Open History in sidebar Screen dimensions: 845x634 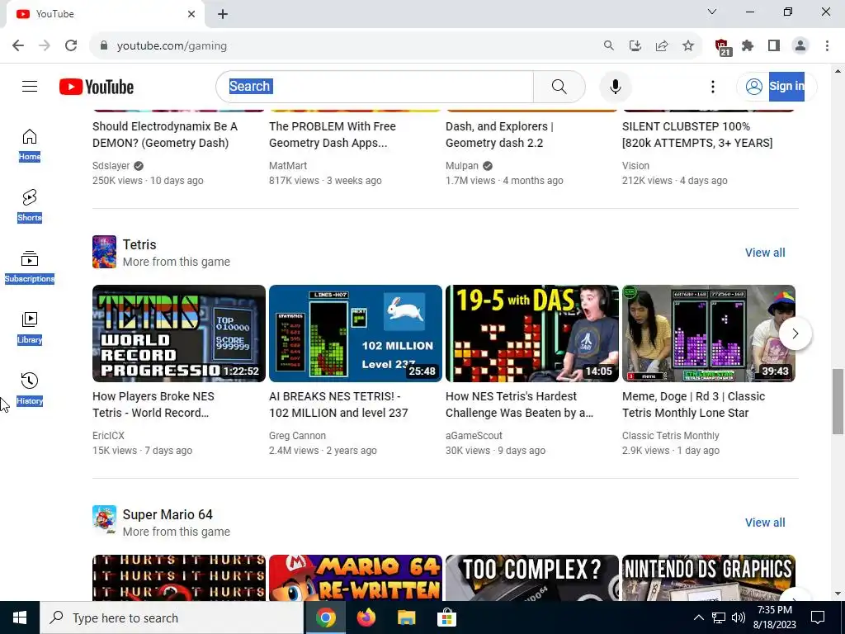[30, 389]
